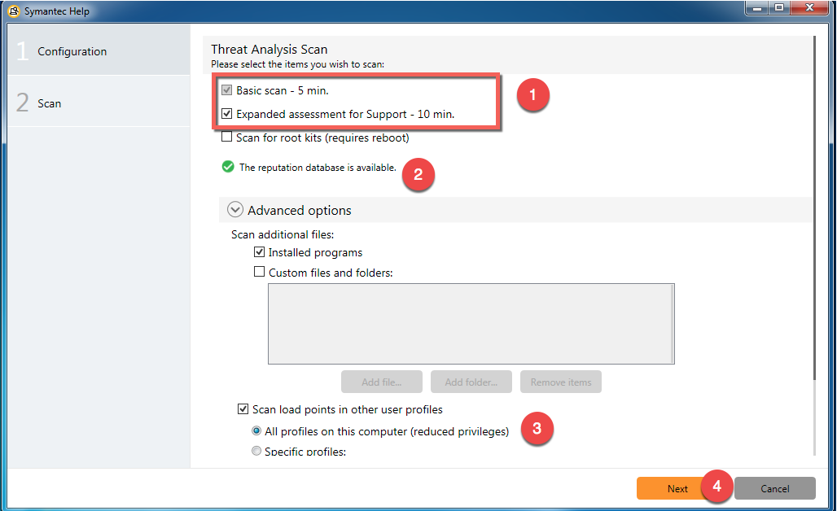Uncheck Scan load points in other profiles
This screenshot has height=511, width=837.
tap(243, 409)
